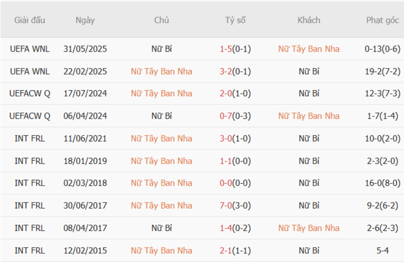
Task: Select the "Khách" column header
Action: (x=309, y=20)
